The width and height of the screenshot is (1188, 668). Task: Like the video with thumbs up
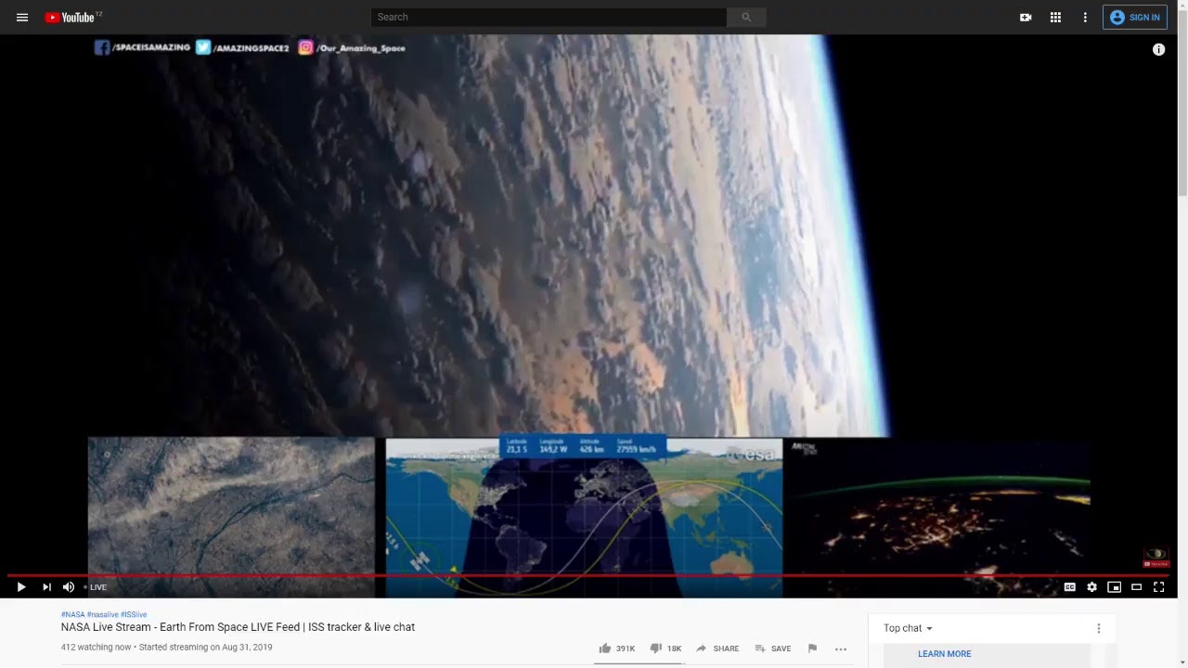coord(617,649)
